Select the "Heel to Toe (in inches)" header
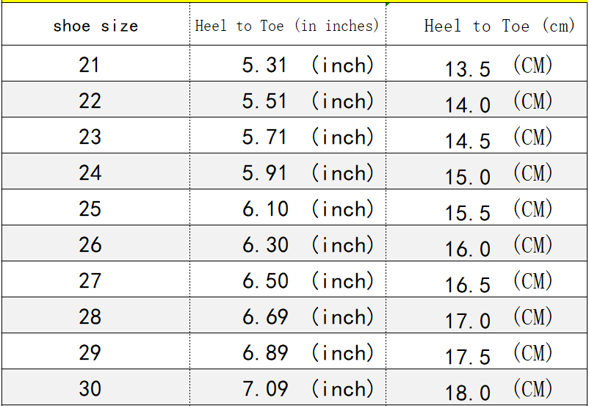 pyautogui.click(x=287, y=26)
